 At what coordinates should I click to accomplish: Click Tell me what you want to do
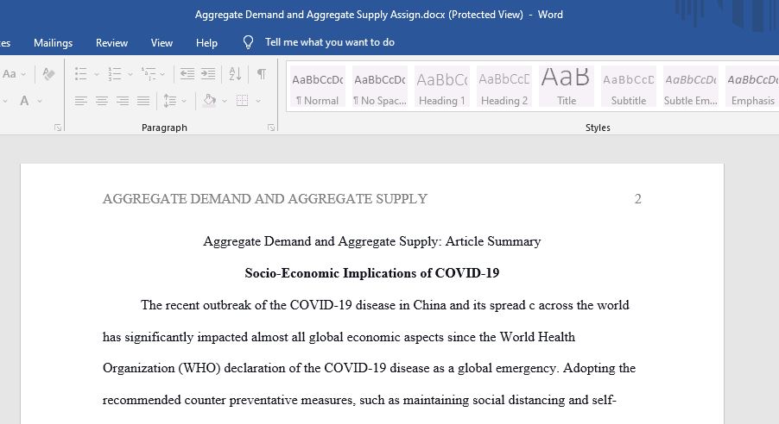(x=330, y=42)
